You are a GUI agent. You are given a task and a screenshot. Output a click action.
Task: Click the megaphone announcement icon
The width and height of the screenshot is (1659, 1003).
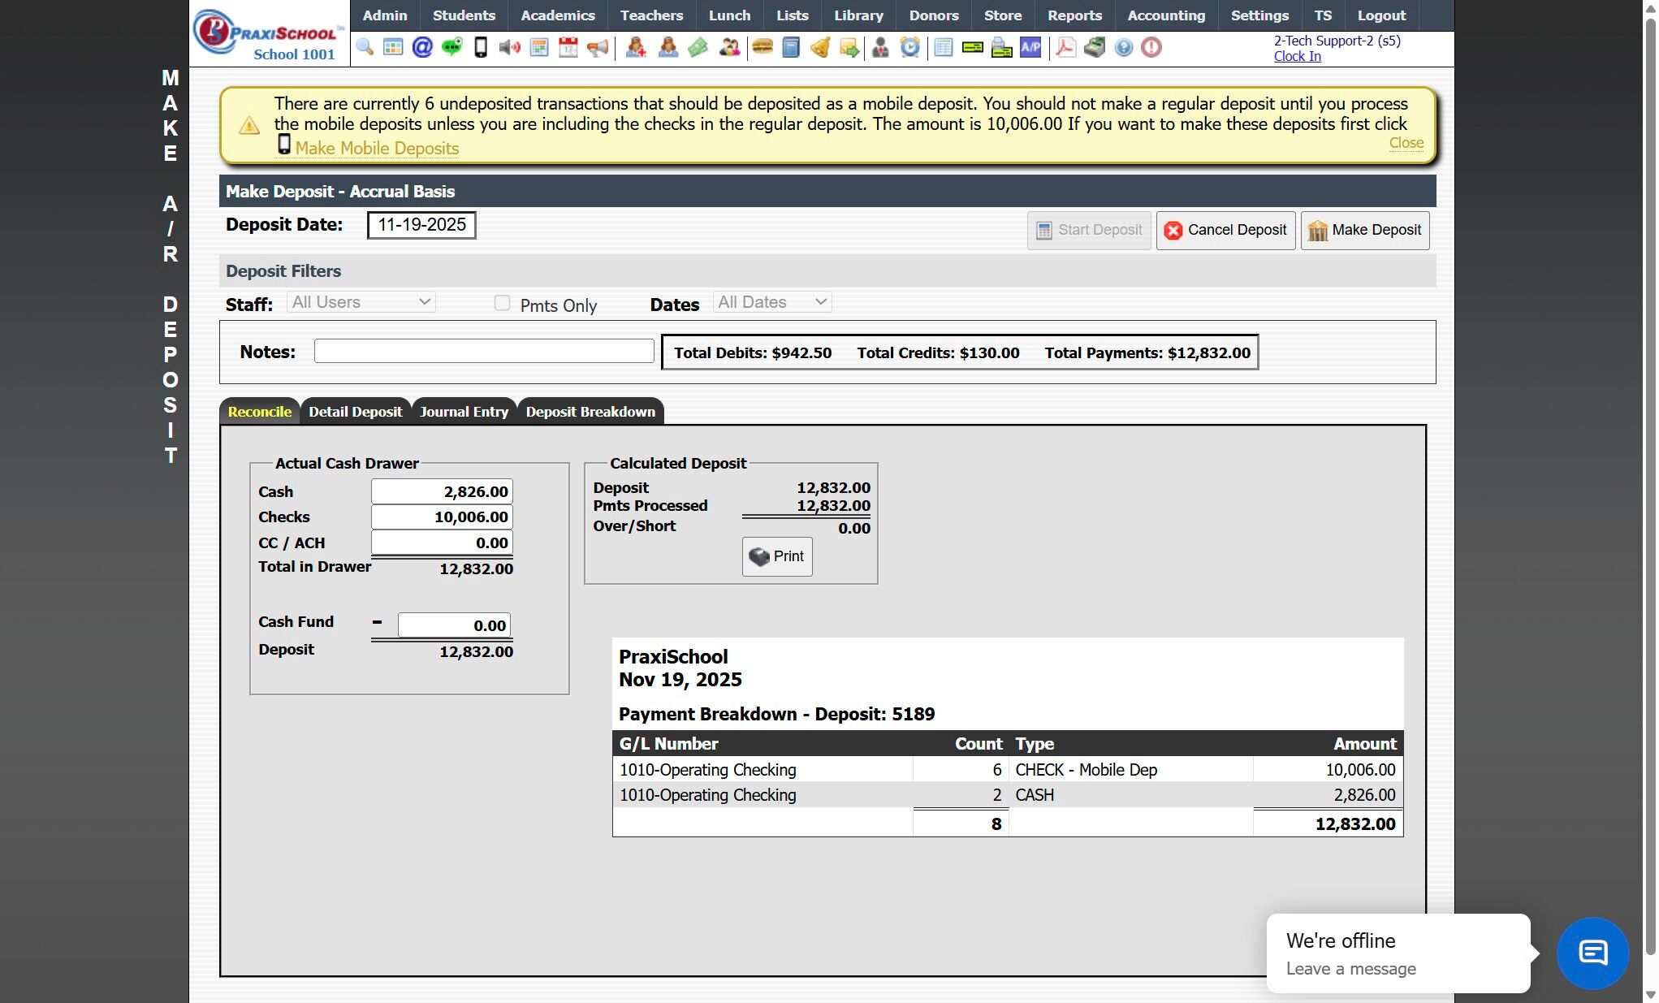[598, 47]
